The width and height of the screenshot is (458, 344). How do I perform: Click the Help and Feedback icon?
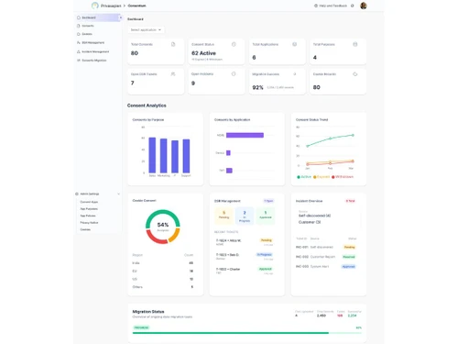click(x=316, y=6)
